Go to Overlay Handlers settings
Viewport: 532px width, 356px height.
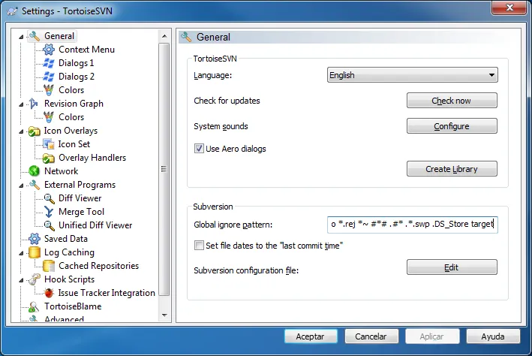(92, 158)
